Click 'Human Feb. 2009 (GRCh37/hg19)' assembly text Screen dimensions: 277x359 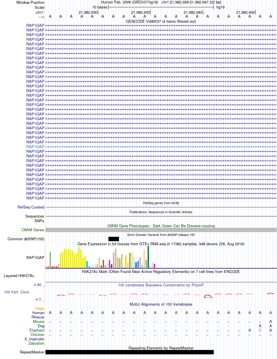tap(129, 2)
